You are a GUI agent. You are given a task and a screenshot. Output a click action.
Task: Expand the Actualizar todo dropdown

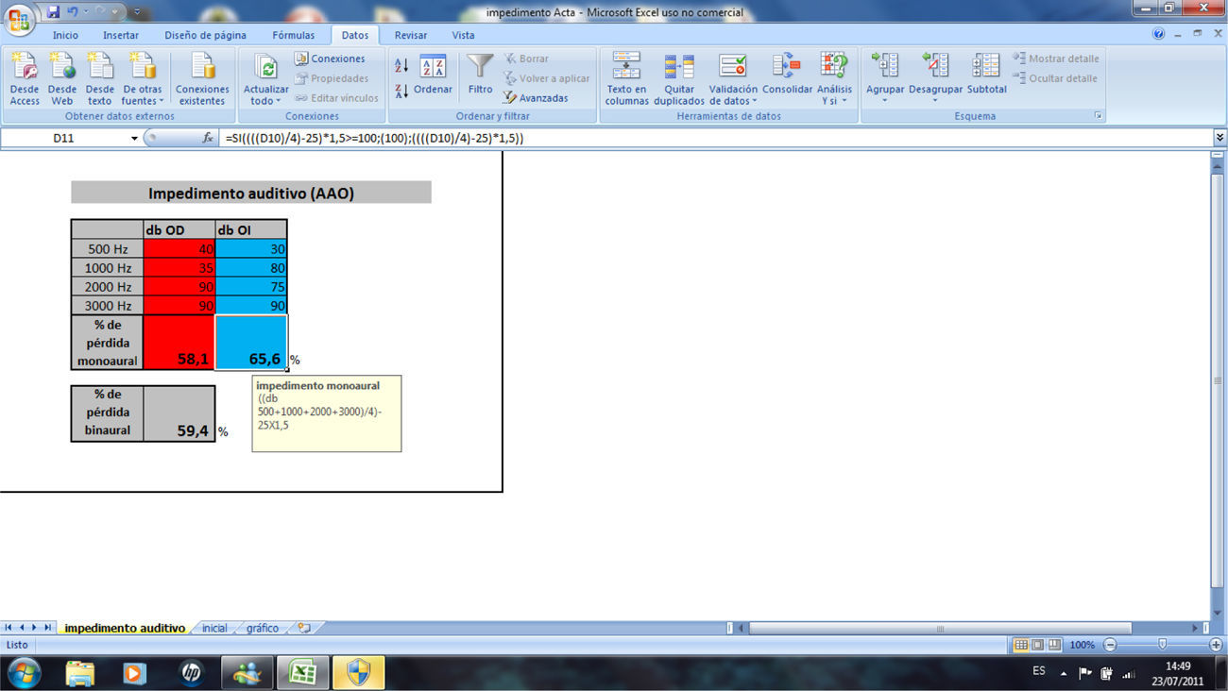click(x=265, y=101)
